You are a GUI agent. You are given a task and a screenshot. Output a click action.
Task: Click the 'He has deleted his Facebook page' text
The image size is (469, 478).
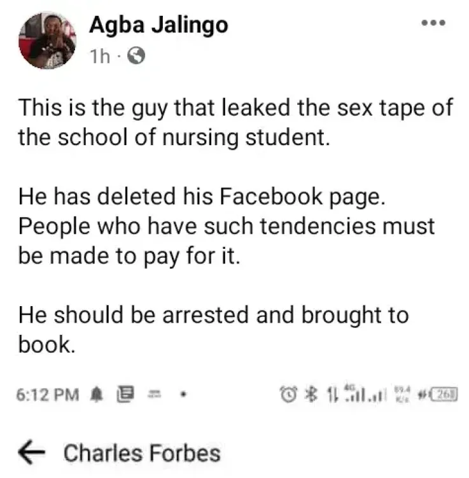tap(202, 196)
